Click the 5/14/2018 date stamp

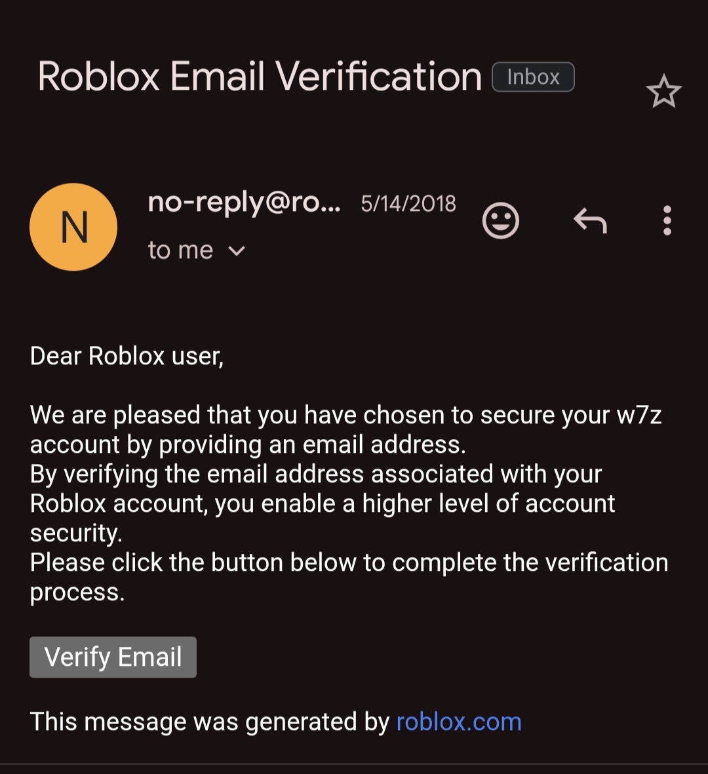pyautogui.click(x=408, y=204)
